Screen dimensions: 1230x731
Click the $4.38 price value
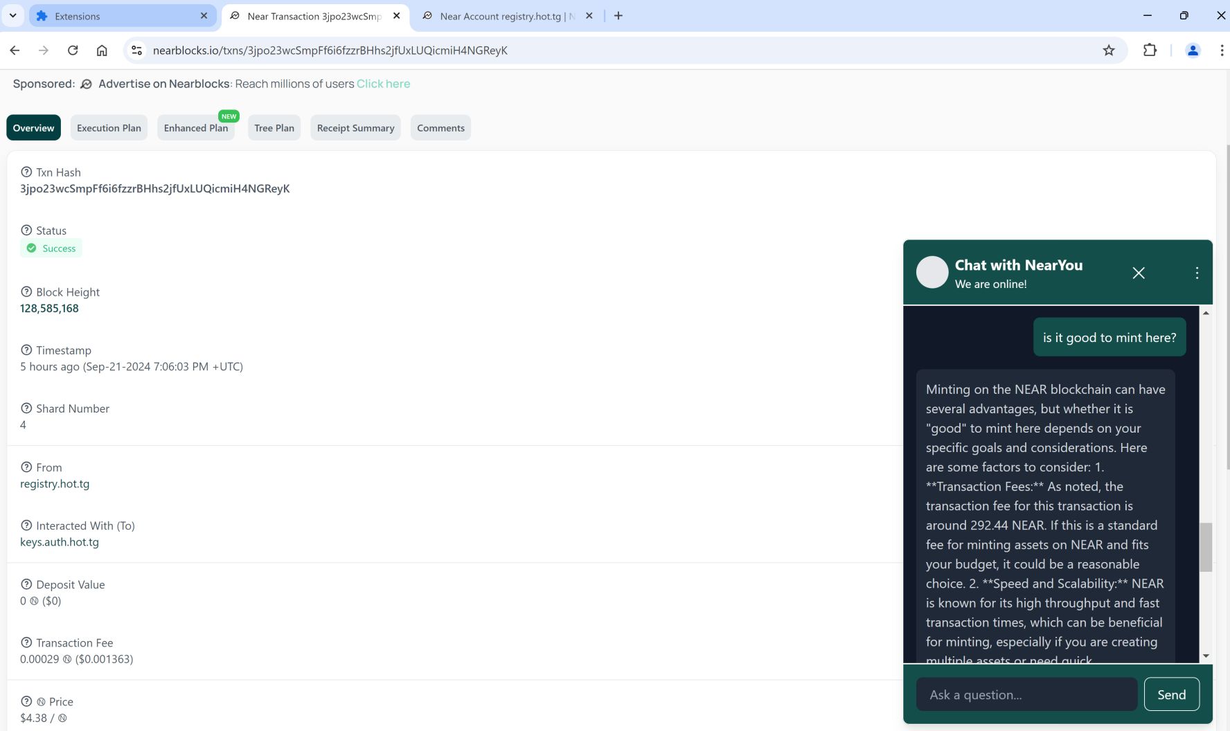44,718
